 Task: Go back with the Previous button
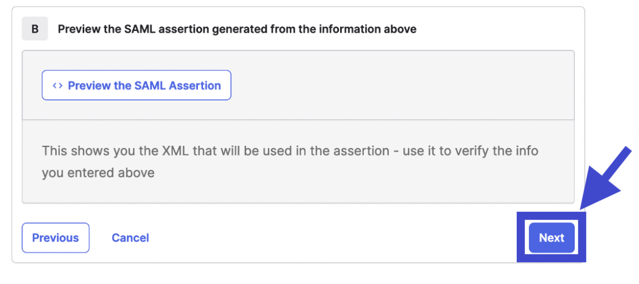pos(56,238)
